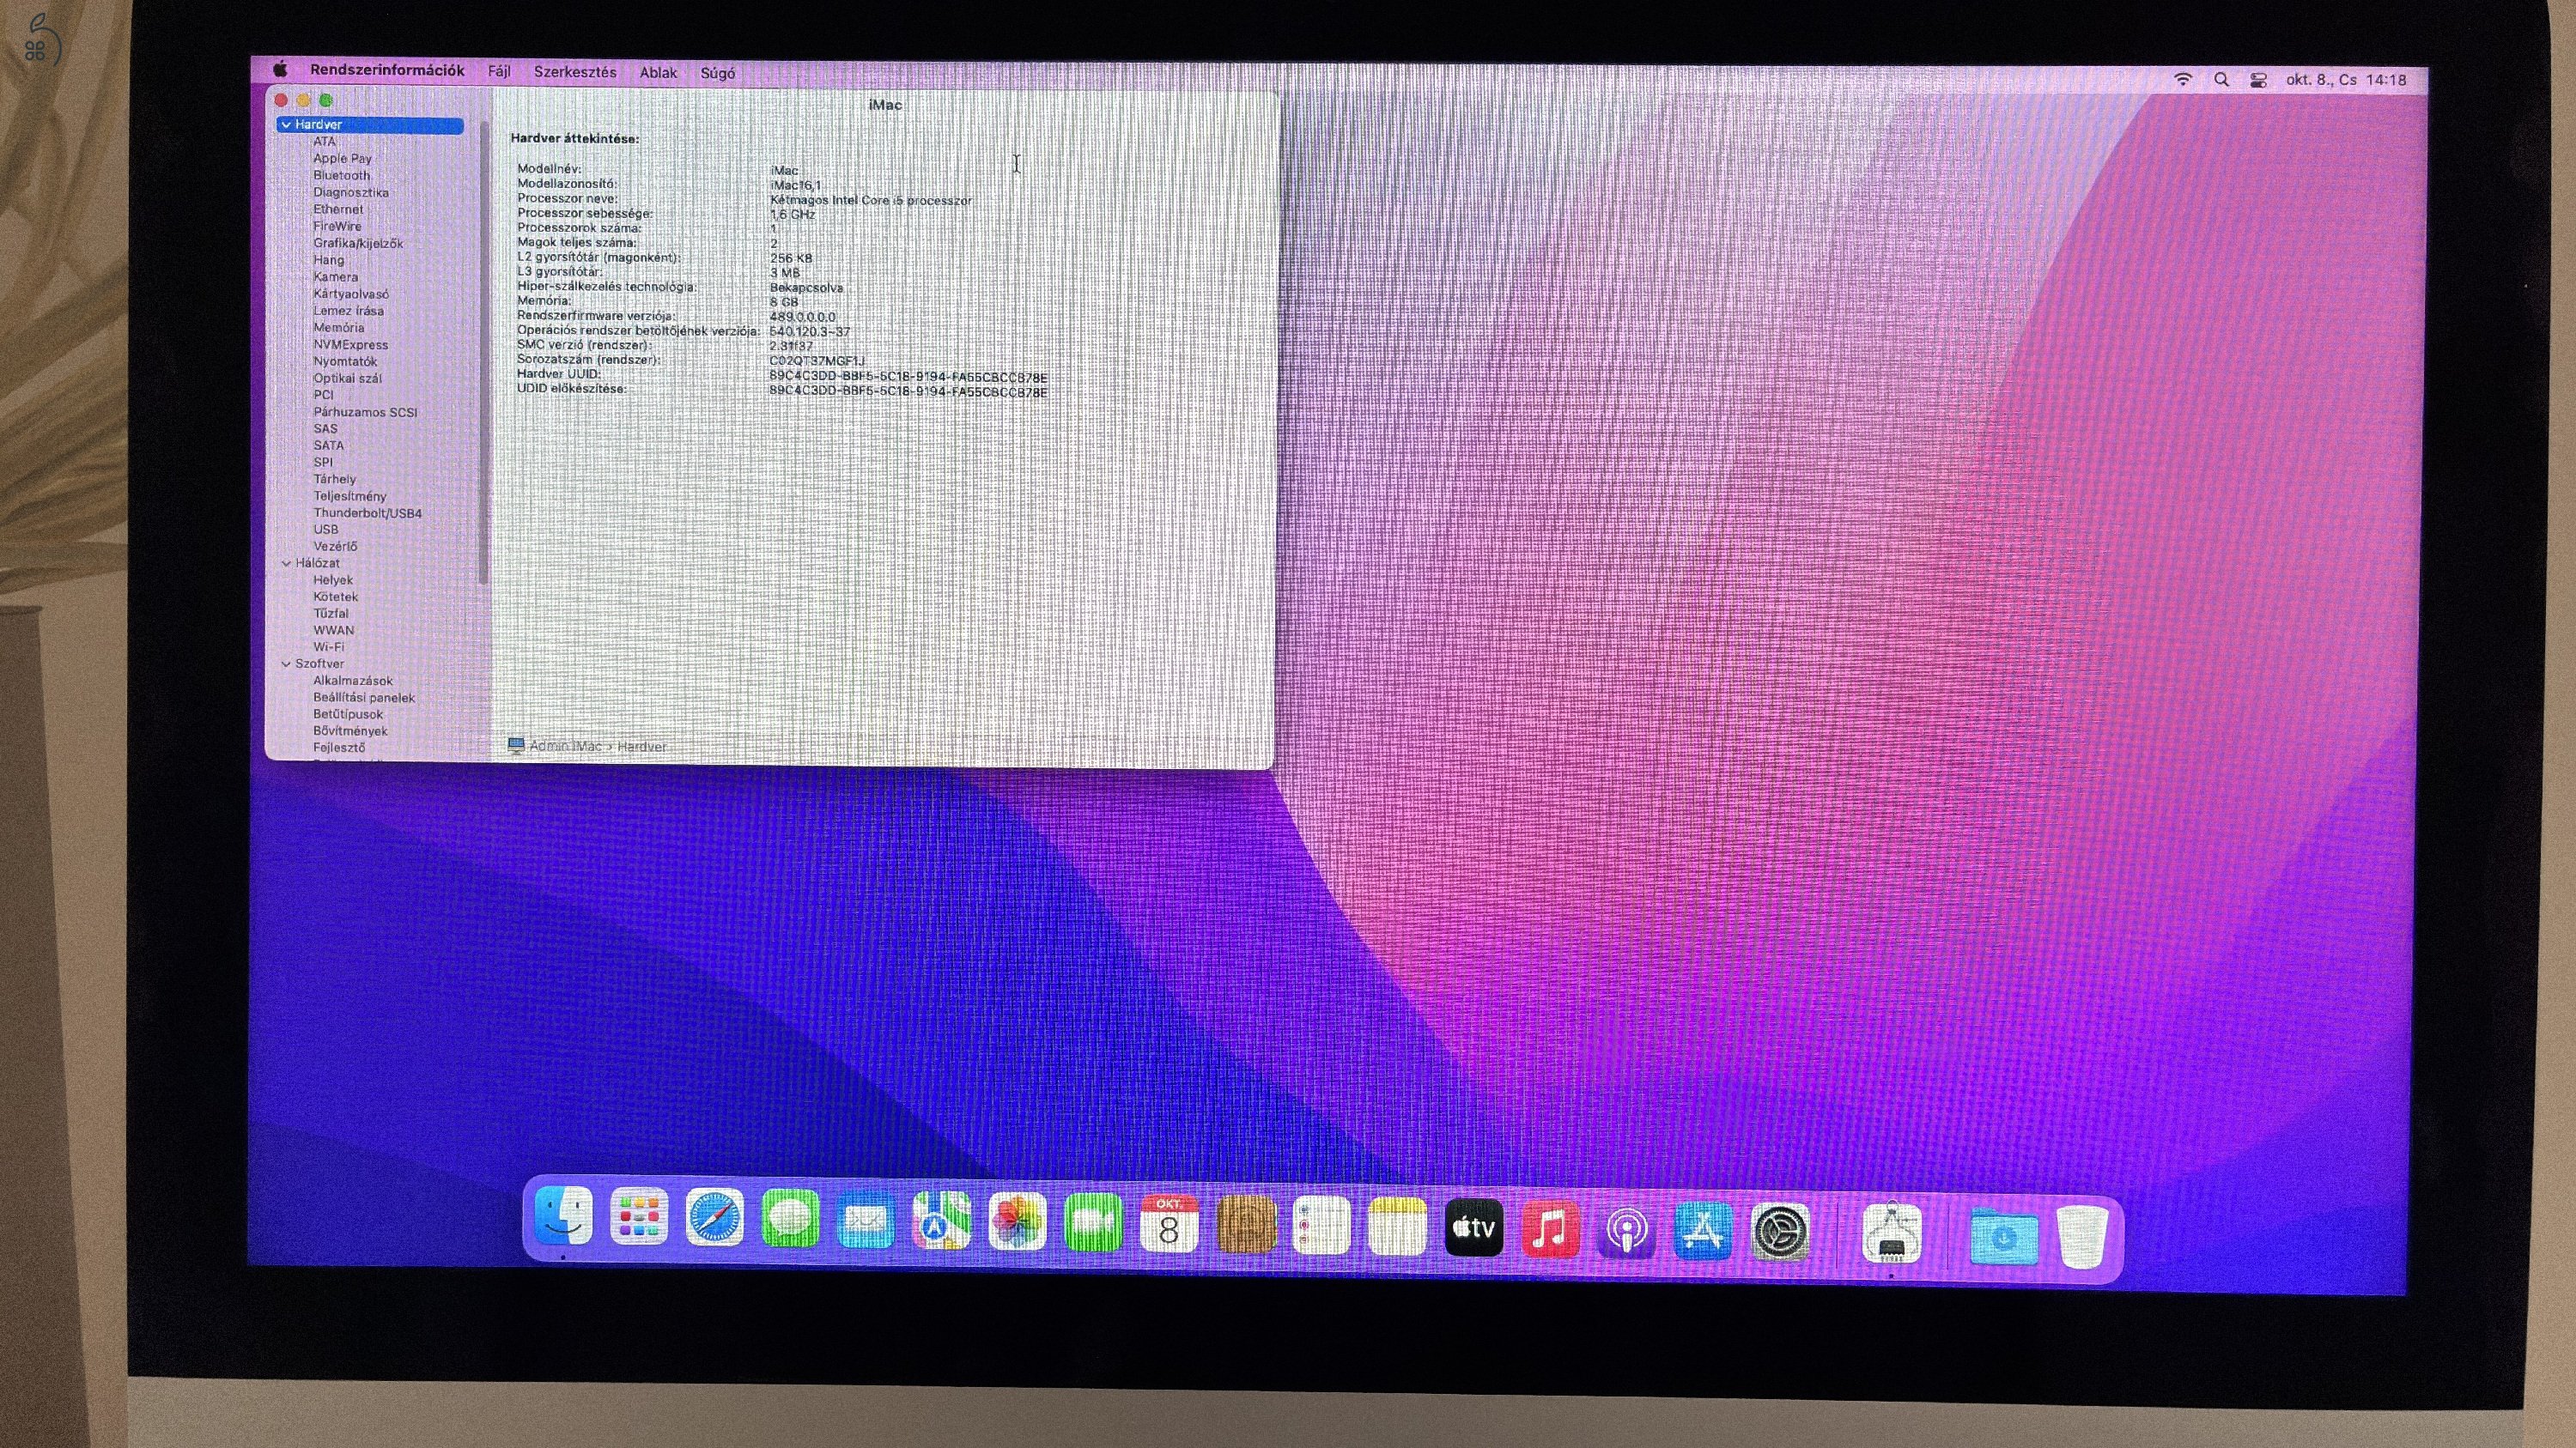Viewport: 2576px width, 1448px height.
Task: Open the Messages app in Dock
Action: pyautogui.click(x=790, y=1221)
